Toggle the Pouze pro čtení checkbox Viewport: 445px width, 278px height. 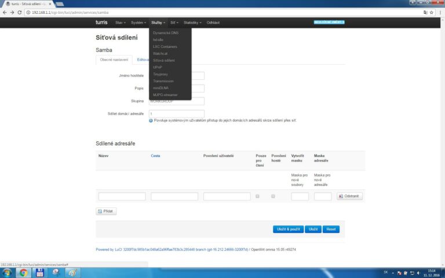coord(257,196)
